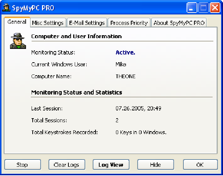Click the large spy mascot image
This screenshot has height=176, width=223.
[x=18, y=41]
